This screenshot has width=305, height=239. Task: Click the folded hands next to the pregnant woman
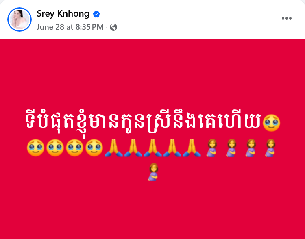tap(192, 148)
